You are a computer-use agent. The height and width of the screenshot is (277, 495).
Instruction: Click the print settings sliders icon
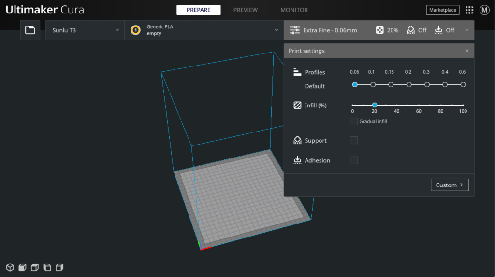295,30
